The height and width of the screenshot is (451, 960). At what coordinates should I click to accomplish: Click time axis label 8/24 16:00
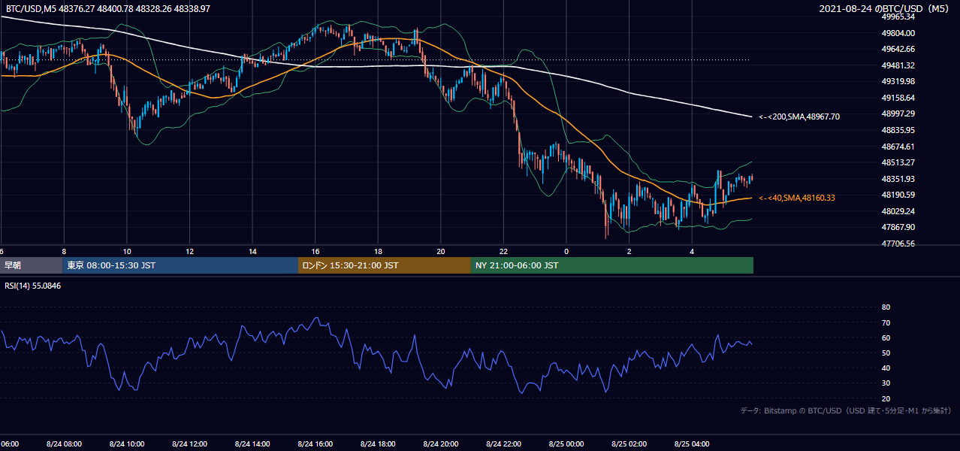tap(315, 444)
